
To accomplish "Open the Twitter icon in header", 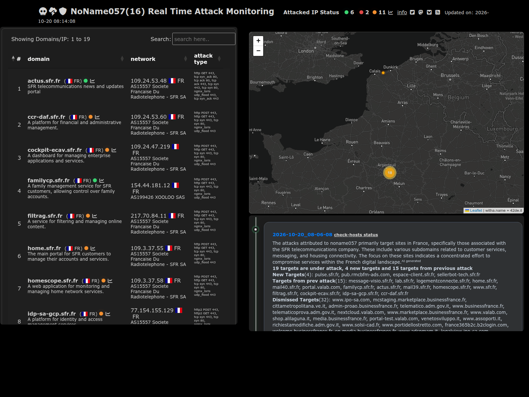I will (x=412, y=12).
